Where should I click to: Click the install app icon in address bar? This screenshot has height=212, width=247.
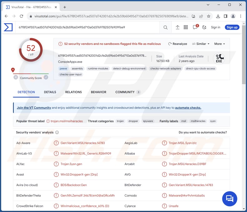pyautogui.click(x=194, y=16)
